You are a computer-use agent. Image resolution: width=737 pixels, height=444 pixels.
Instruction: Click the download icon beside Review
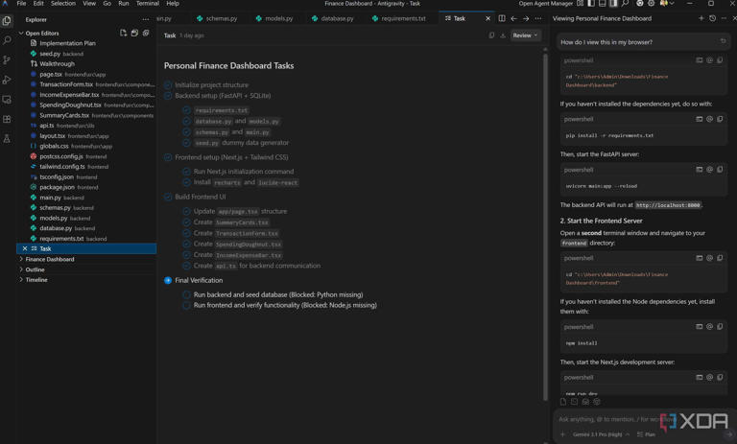coord(503,35)
